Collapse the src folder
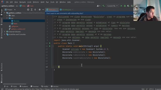161x90 pixels. point(7,18)
